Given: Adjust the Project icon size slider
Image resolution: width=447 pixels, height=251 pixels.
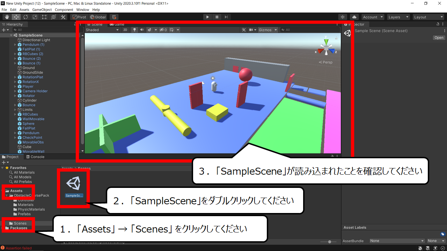Looking at the screenshot, I should 329,242.
